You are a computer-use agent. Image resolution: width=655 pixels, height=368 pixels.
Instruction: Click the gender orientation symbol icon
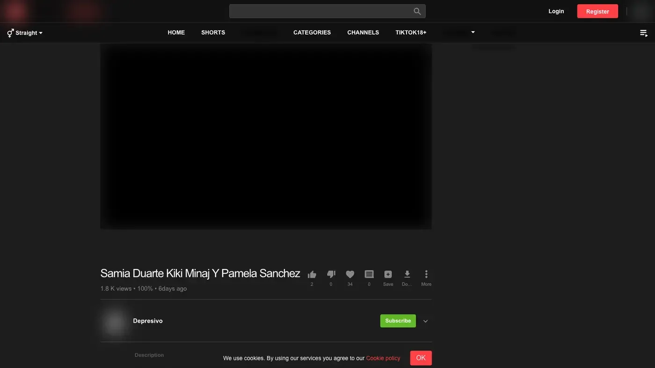point(10,33)
